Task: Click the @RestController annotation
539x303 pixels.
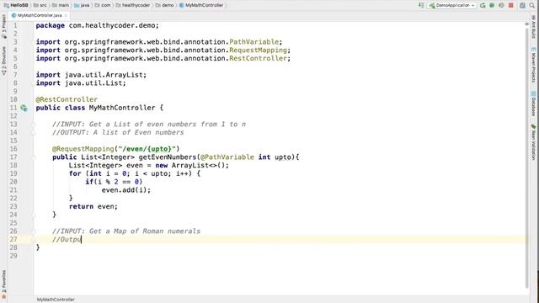Action: [67, 99]
